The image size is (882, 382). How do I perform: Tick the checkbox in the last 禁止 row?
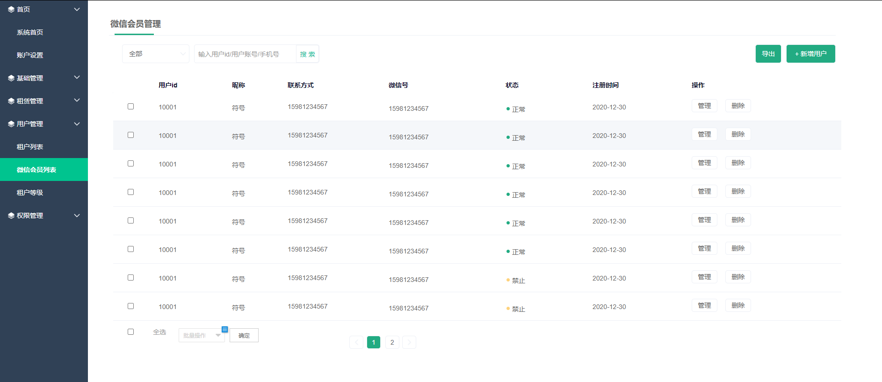[131, 306]
